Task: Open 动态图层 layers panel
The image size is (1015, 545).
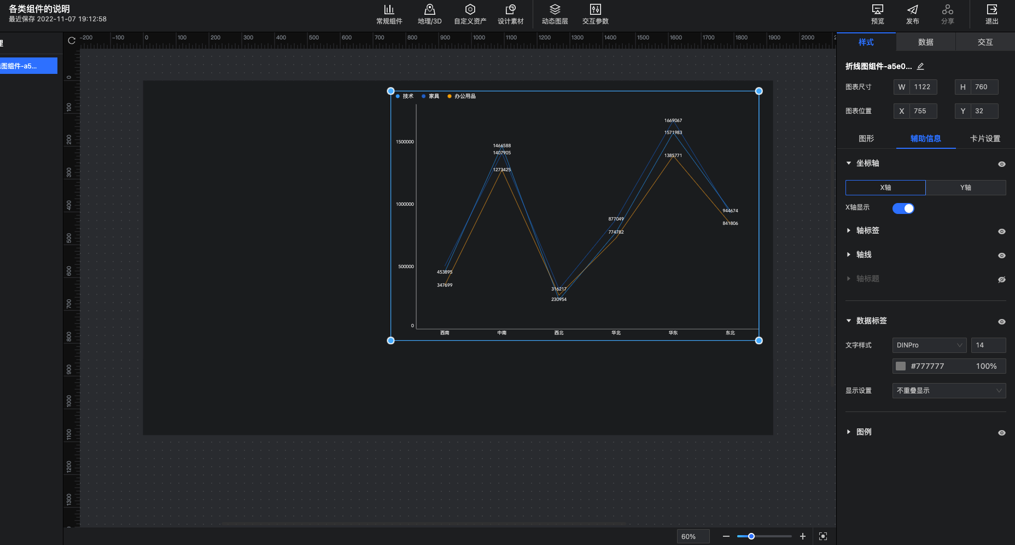Action: 555,14
